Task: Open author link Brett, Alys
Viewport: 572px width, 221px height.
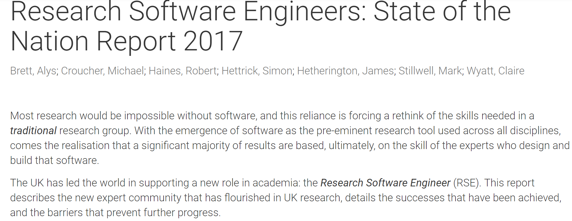Action: 33,71
